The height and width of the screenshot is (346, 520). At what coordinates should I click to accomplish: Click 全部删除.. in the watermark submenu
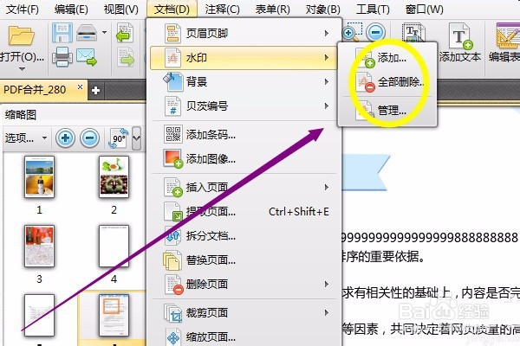387,82
